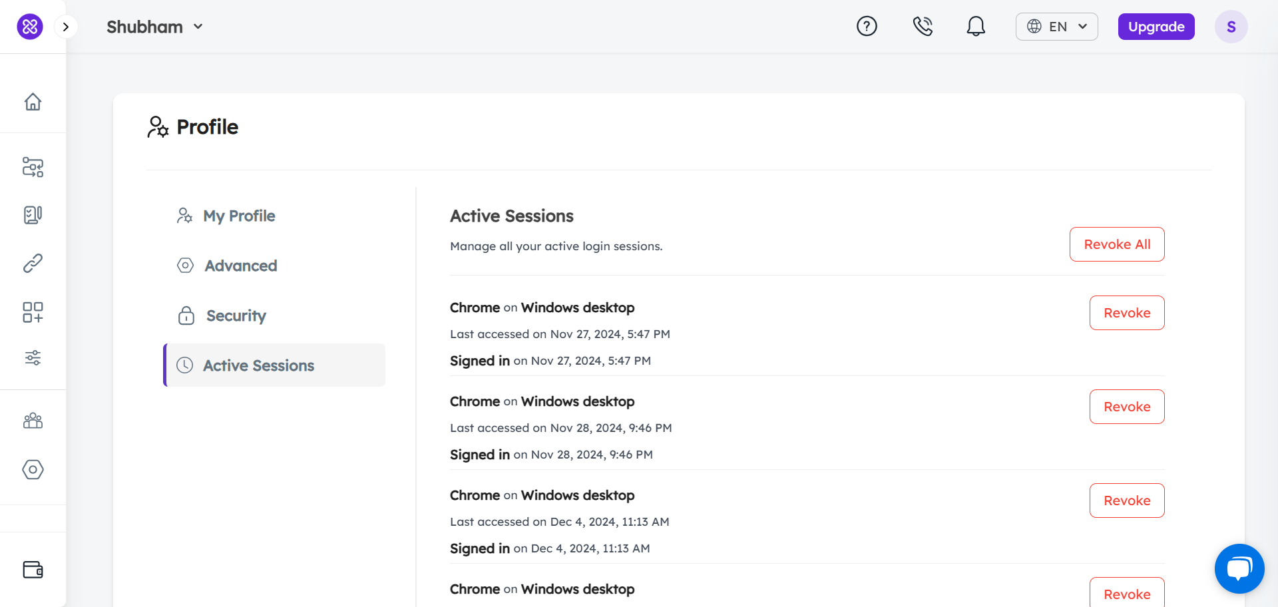Revoke the Nov 27 5:47 PM session
Image resolution: width=1278 pixels, height=607 pixels.
pyautogui.click(x=1127, y=313)
